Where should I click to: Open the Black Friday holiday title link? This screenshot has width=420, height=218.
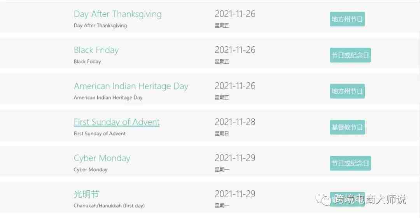pyautogui.click(x=96, y=50)
